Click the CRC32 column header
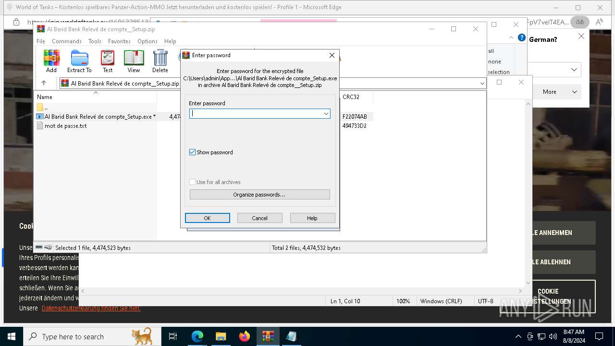615x346 pixels. coord(351,97)
